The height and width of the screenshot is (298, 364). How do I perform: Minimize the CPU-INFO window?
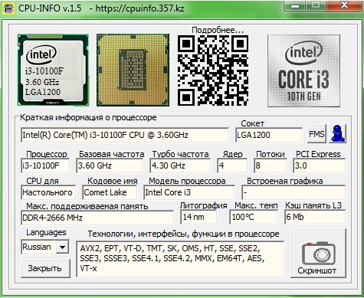coord(295,5)
